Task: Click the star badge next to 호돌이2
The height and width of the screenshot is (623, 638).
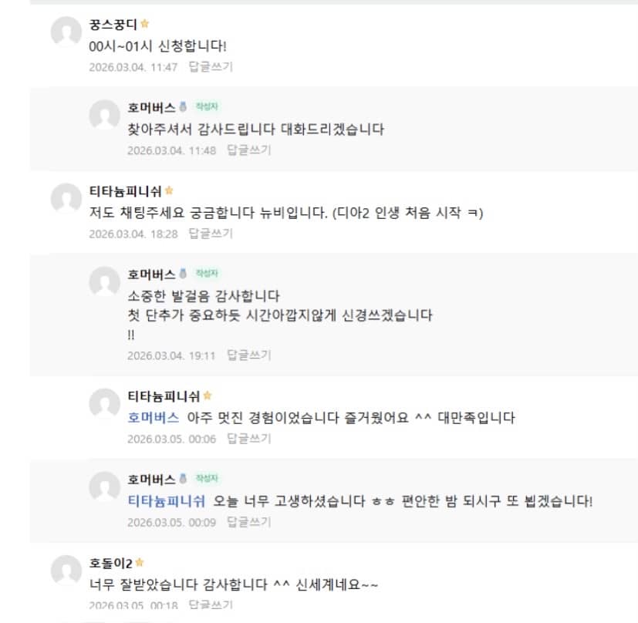Action: coord(140,563)
